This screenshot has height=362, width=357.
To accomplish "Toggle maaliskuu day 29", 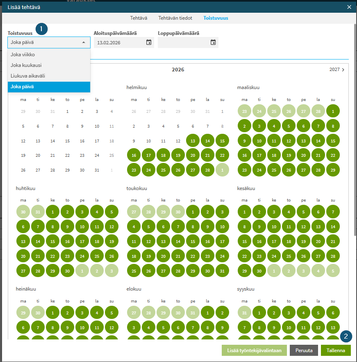I will tap(333, 170).
